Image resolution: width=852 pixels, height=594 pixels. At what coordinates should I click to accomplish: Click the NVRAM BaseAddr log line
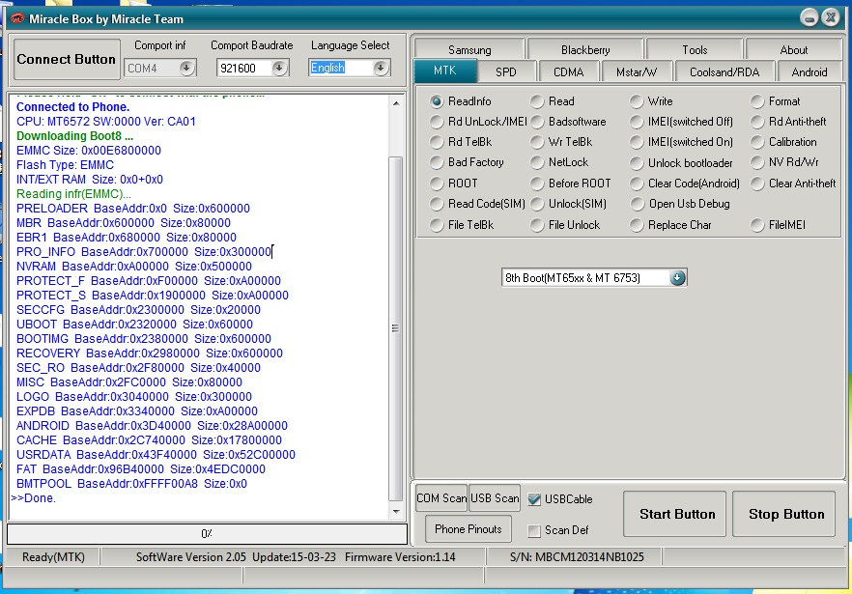click(x=134, y=267)
